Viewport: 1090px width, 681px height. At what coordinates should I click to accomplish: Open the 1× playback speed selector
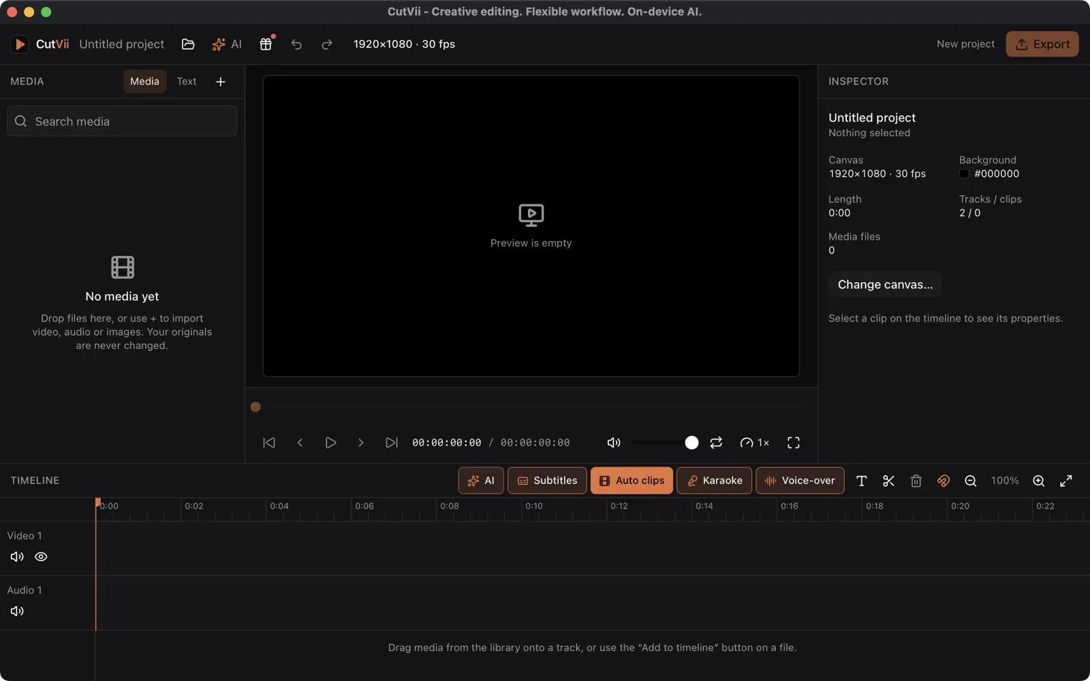point(755,443)
